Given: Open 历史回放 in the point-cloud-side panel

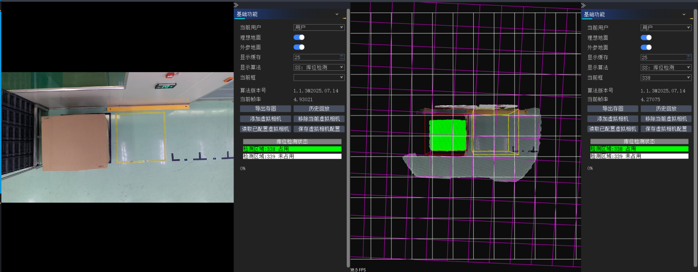Looking at the screenshot, I should pos(666,109).
